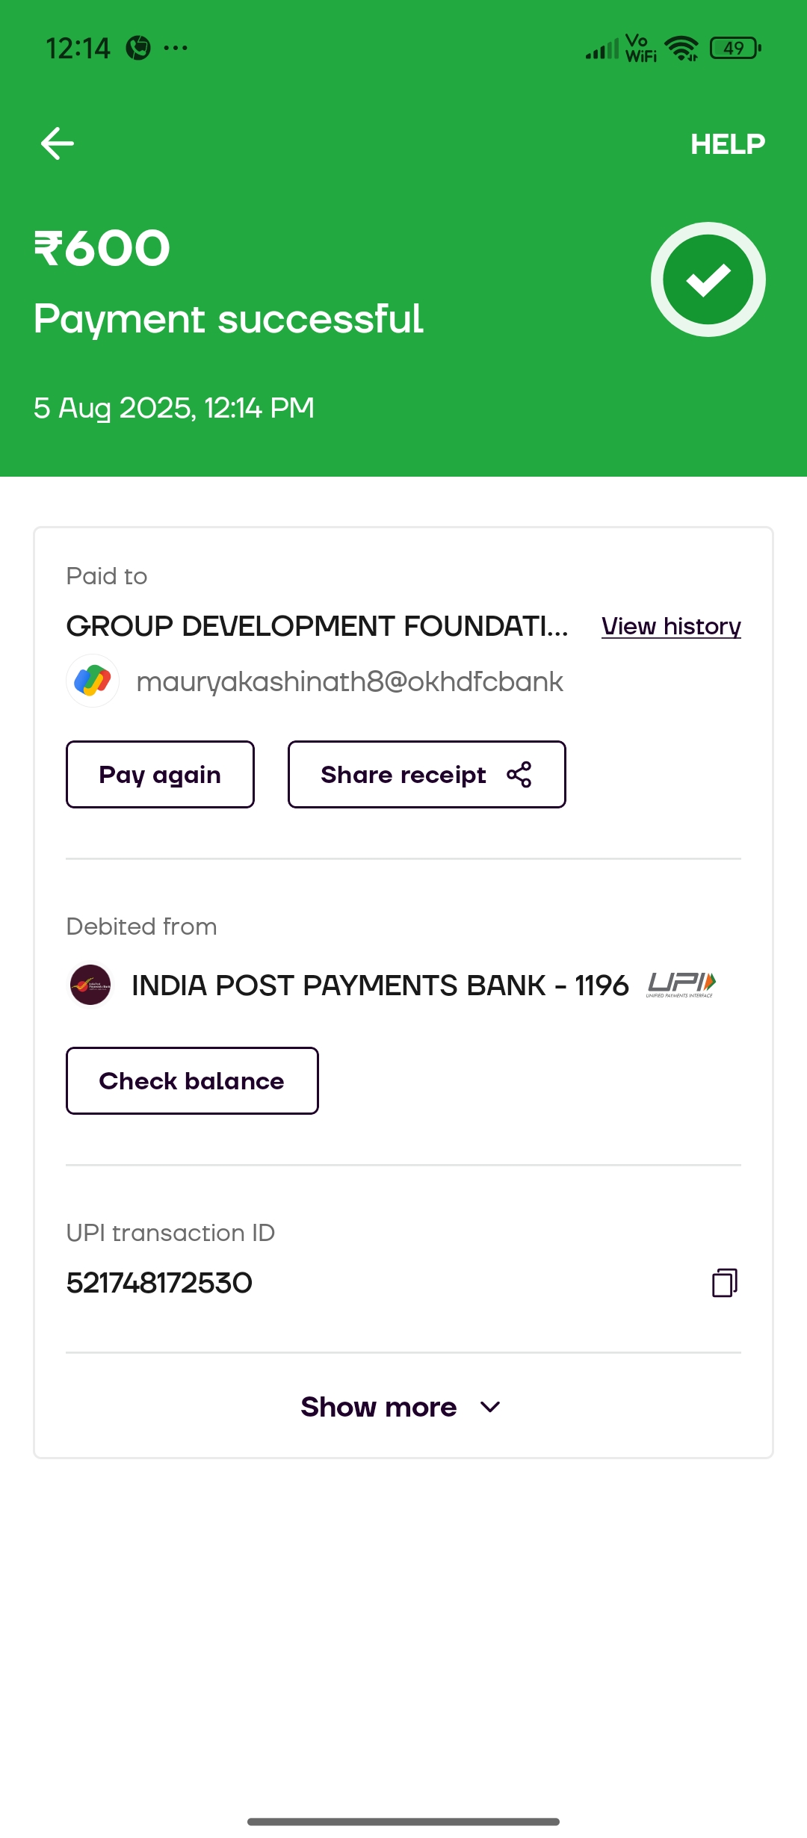Click the Google Pay logo icon
This screenshot has width=807, height=1838.
point(93,681)
